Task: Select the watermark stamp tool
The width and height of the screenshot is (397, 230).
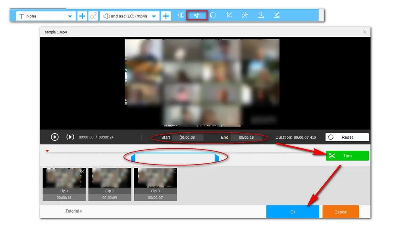Action: (x=261, y=15)
